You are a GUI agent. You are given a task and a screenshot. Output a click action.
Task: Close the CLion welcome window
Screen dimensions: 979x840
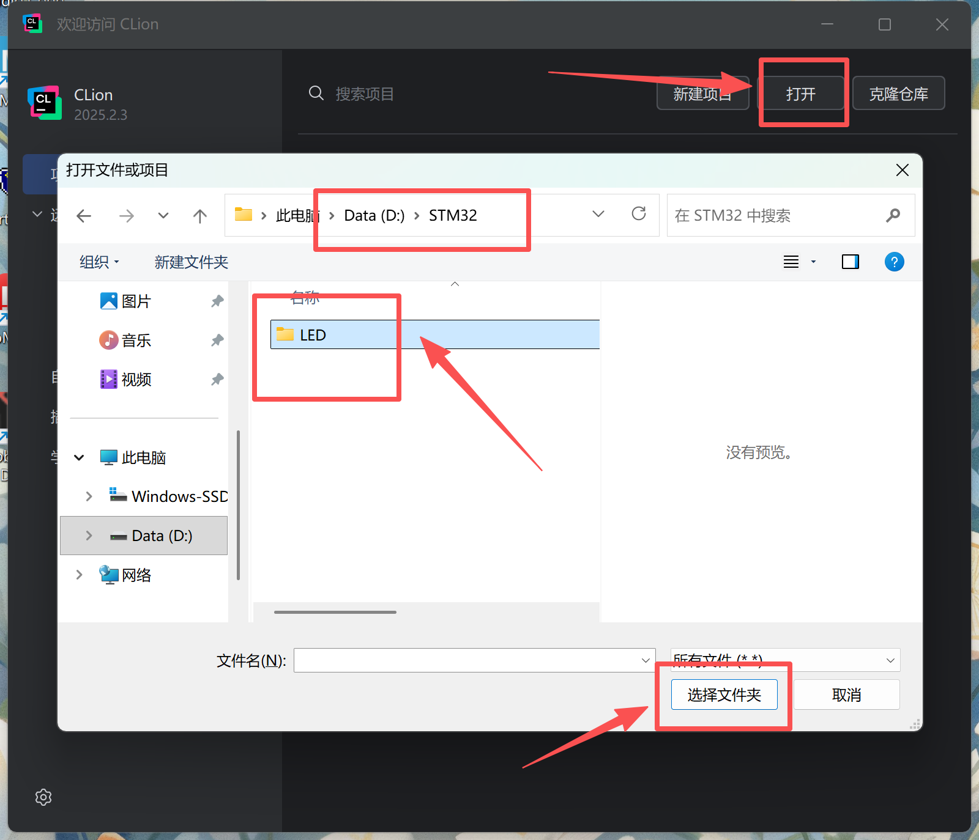coord(942,24)
